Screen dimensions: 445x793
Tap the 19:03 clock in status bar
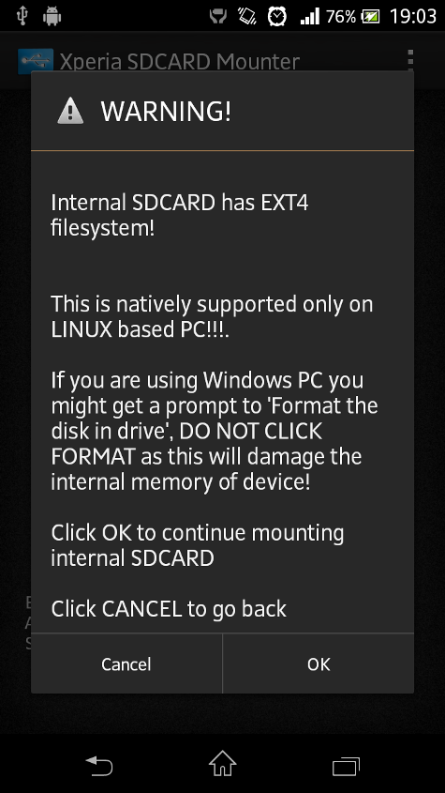[x=412, y=16]
